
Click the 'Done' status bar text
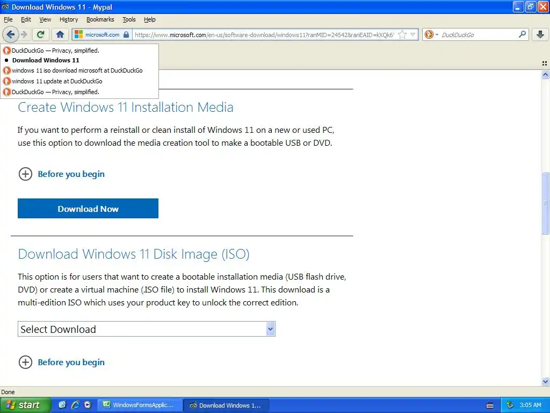tap(8, 392)
